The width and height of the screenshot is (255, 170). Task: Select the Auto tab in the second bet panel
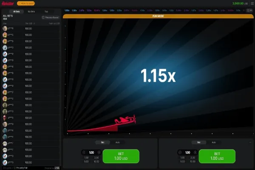(214, 142)
